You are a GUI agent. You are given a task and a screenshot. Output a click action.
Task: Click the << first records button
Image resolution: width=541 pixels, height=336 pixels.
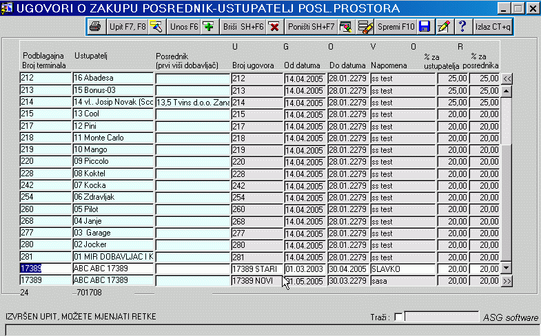tap(507, 78)
